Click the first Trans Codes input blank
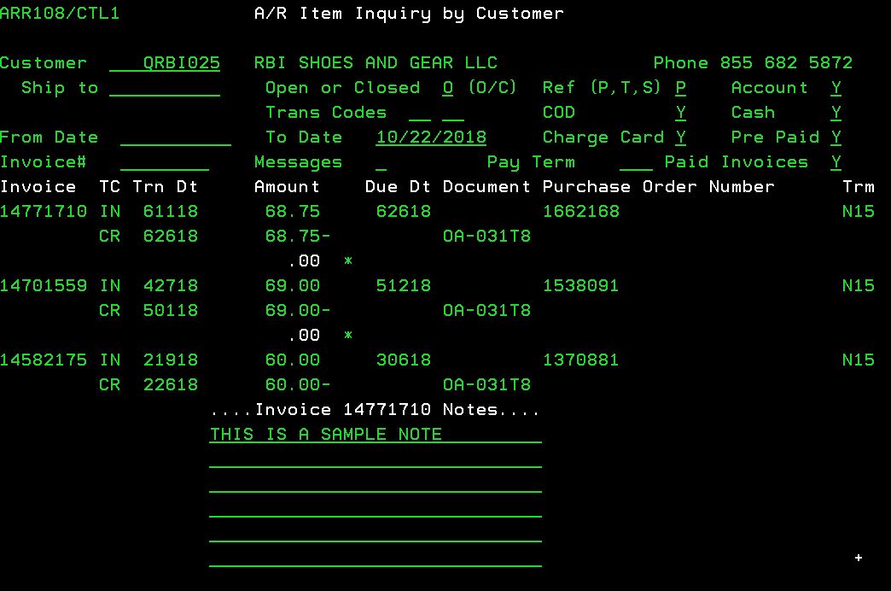The image size is (891, 591). [420, 113]
